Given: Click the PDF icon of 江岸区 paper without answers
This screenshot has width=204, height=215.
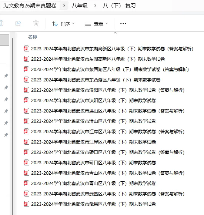Looking at the screenshot, I should [26, 142].
